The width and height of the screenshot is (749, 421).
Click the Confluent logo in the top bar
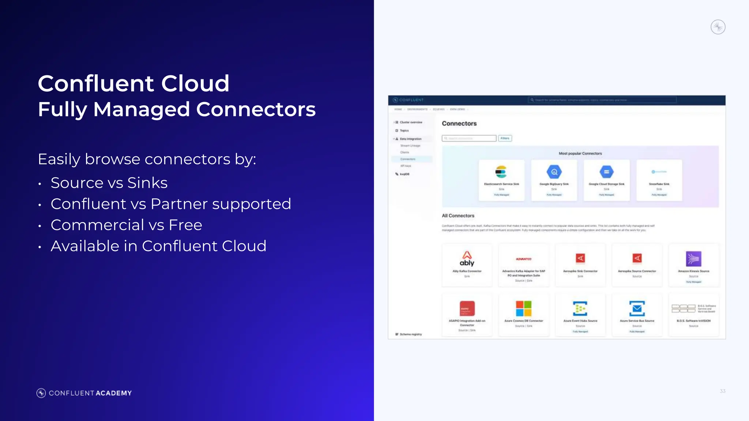tap(408, 100)
